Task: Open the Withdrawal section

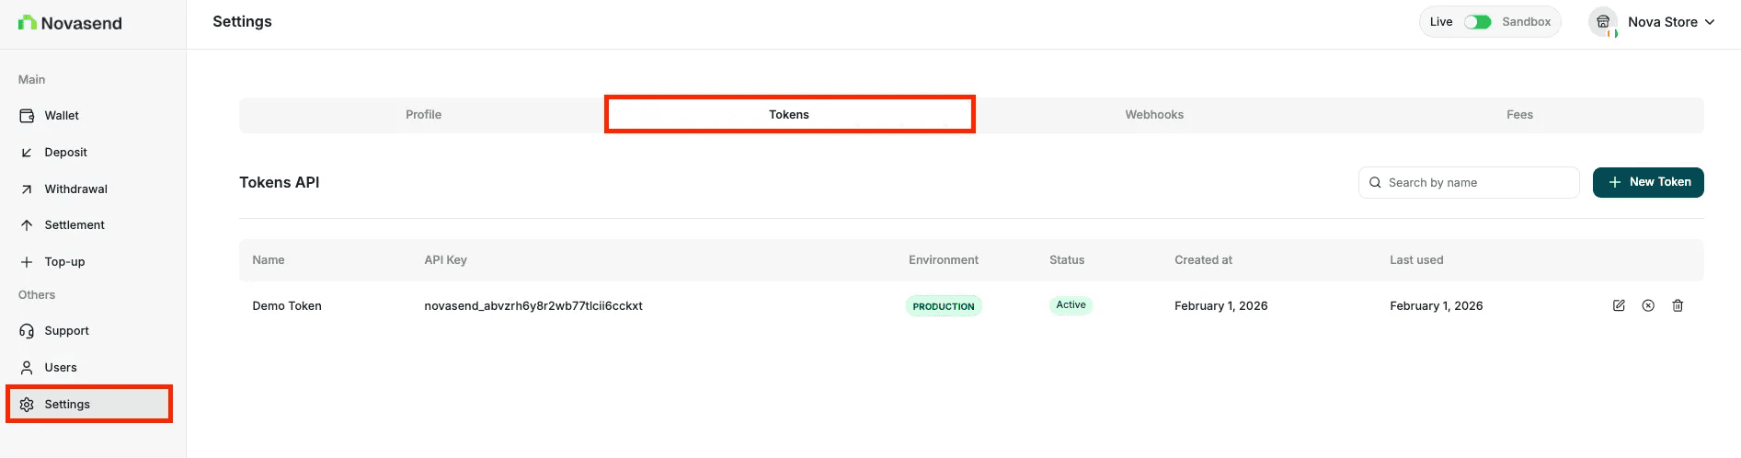Action: pyautogui.click(x=75, y=189)
